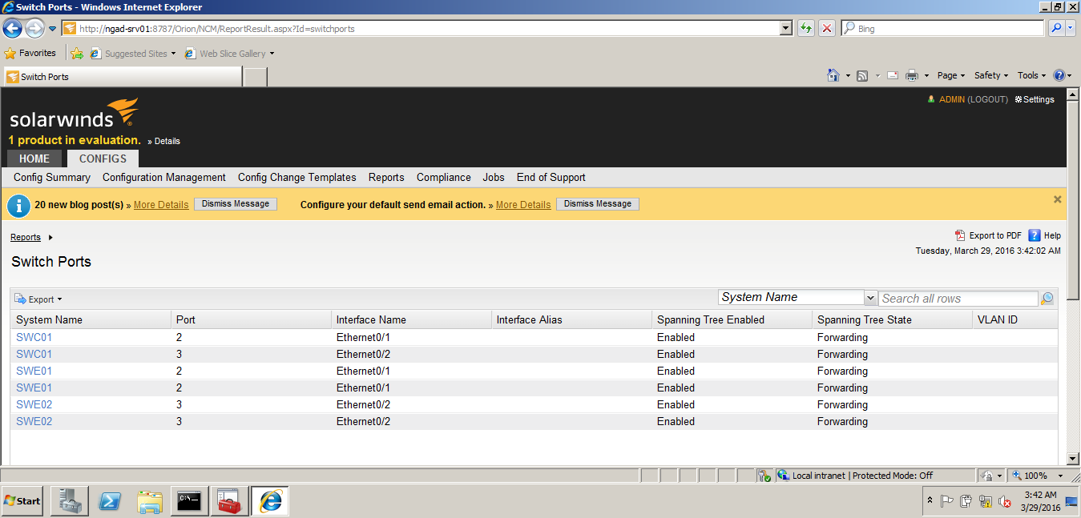Image resolution: width=1081 pixels, height=518 pixels.
Task: Refresh the page with the green arrows icon
Action: tap(806, 28)
